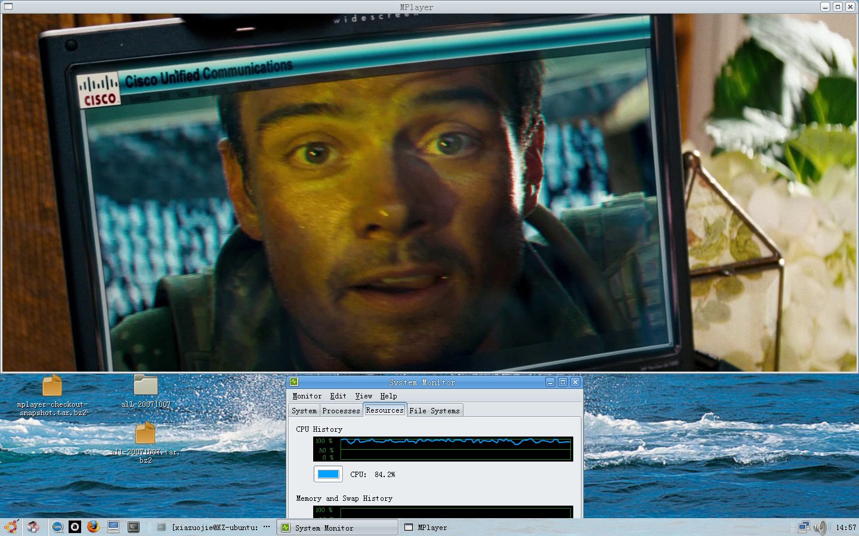Open the View menu in System Monitor
Image resolution: width=859 pixels, height=536 pixels.
[x=363, y=396]
